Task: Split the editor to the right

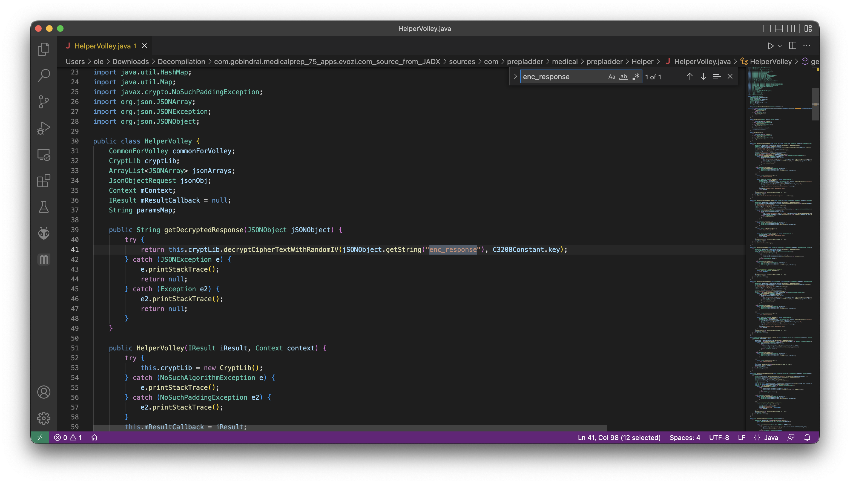Action: tap(793, 46)
